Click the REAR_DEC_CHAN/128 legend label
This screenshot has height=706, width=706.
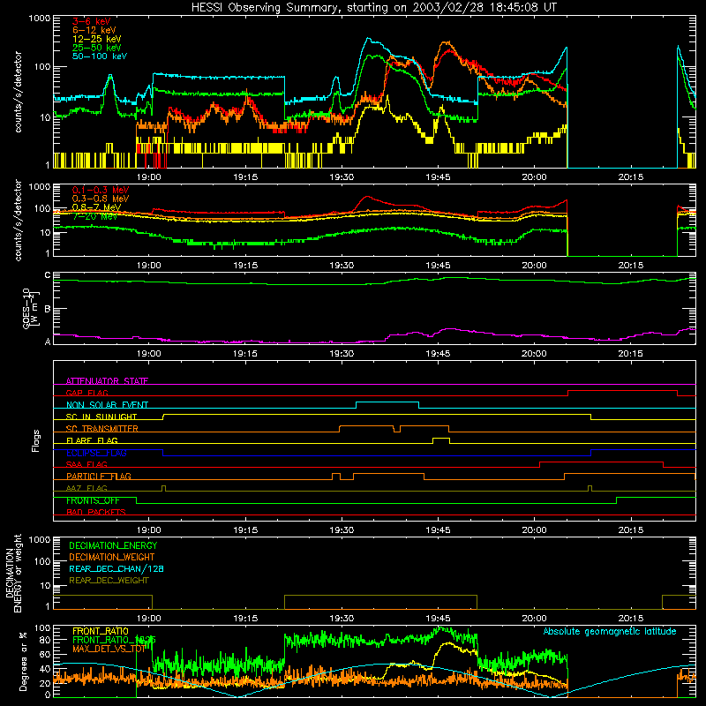click(116, 568)
